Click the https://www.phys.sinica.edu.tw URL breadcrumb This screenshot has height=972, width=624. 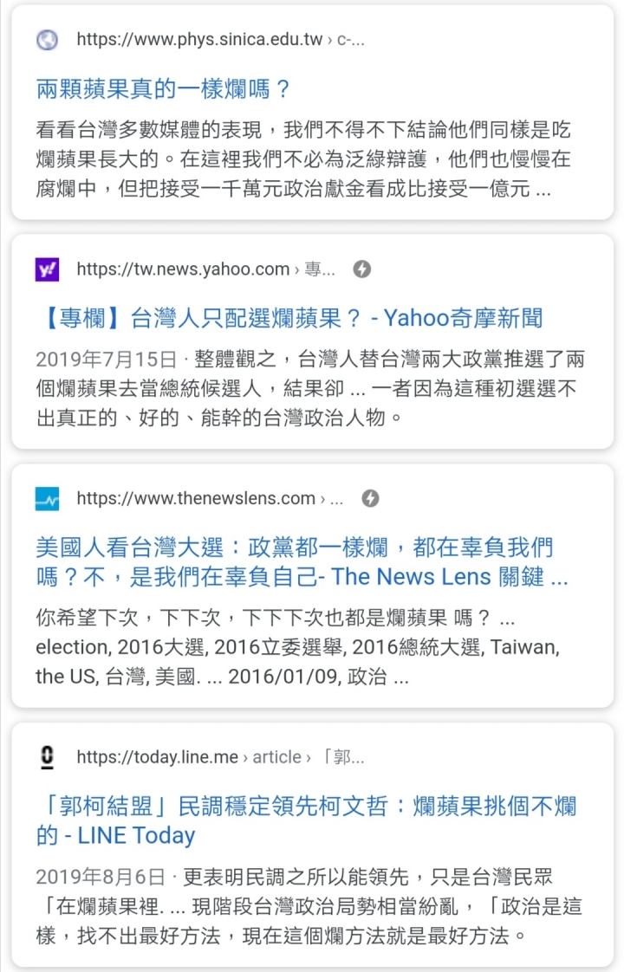(x=198, y=40)
